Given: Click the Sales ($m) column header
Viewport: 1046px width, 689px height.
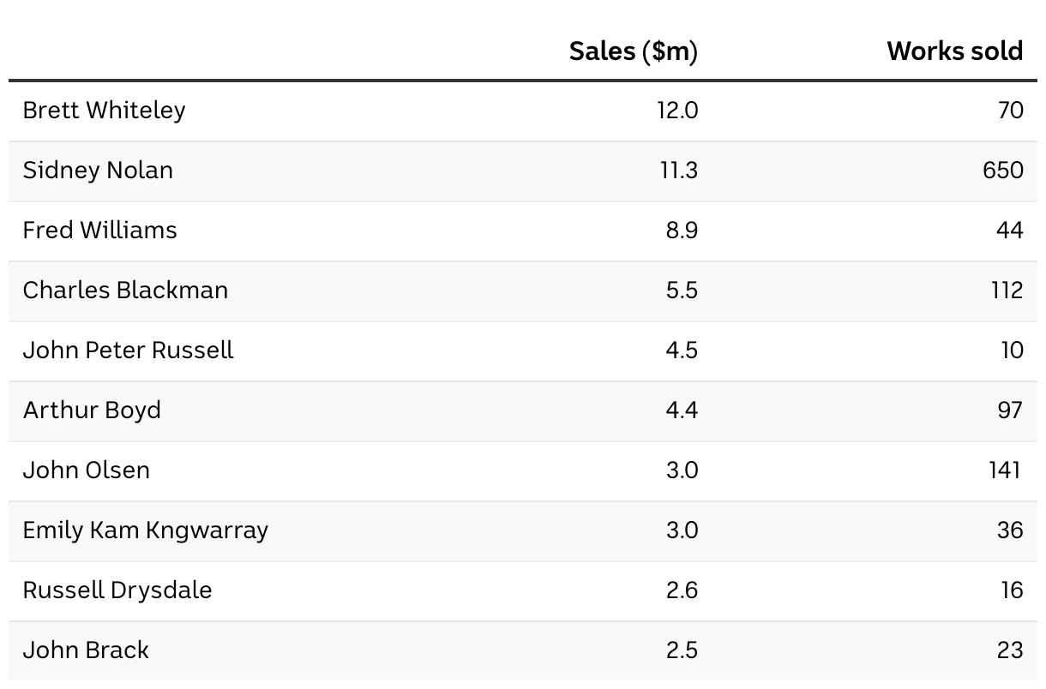Looking at the screenshot, I should 633,51.
